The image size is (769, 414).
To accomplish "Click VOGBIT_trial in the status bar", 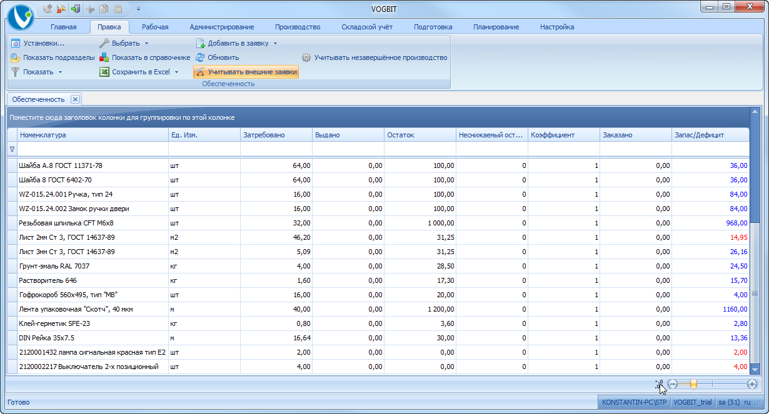I will click(693, 402).
